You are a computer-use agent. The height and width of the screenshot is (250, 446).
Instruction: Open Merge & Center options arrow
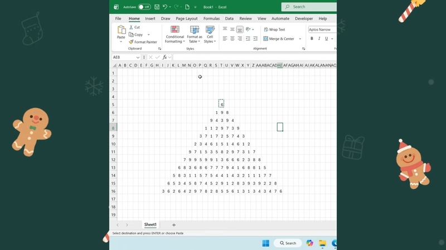tap(300, 38)
